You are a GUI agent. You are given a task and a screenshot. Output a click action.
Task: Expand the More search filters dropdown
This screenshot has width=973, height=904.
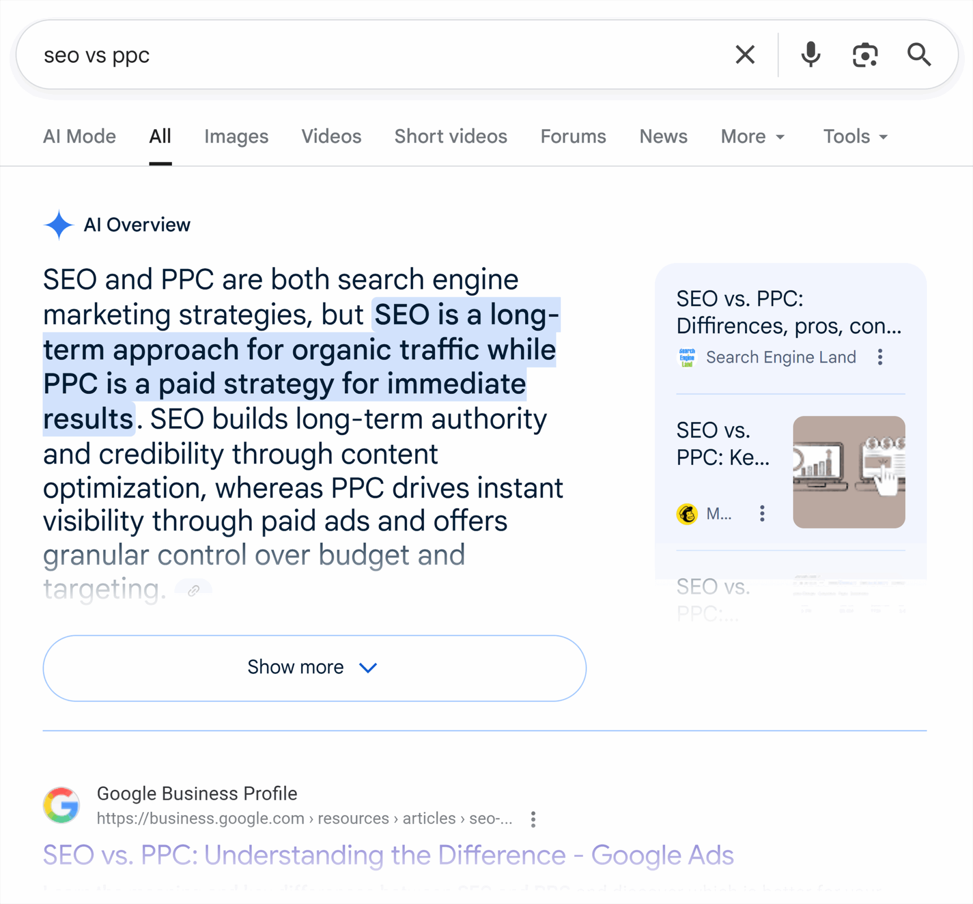[x=753, y=136]
